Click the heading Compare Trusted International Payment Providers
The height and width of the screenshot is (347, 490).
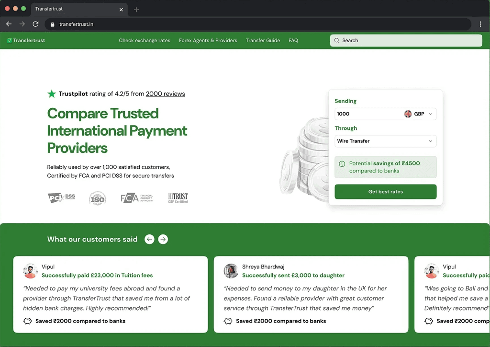(117, 130)
